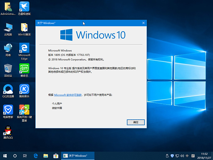Select the 系统天地一键重装 desktop icon
Image resolution: width=213 pixels, height=160 pixels.
tap(24, 110)
